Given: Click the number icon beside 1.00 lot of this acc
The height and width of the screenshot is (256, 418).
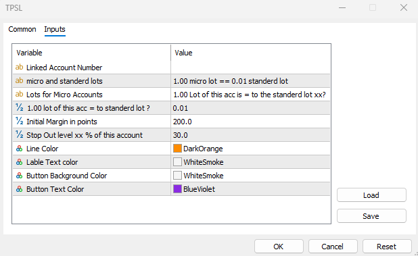Looking at the screenshot, I should pyautogui.click(x=20, y=108).
